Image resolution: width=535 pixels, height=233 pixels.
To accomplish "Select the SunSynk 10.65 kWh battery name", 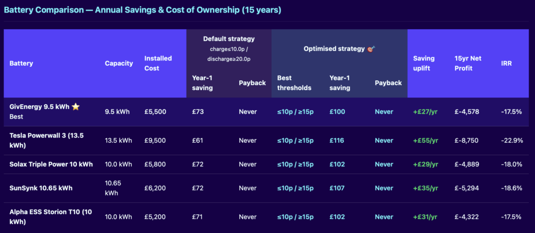I will pyautogui.click(x=40, y=188).
